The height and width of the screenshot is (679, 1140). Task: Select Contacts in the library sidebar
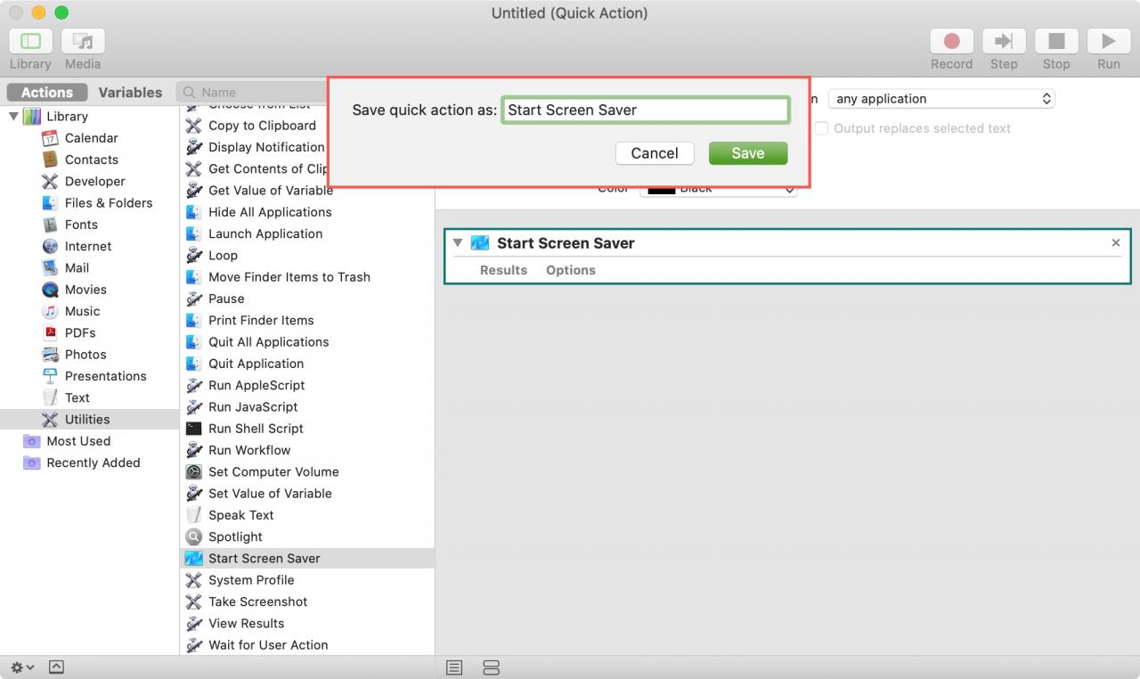point(89,160)
